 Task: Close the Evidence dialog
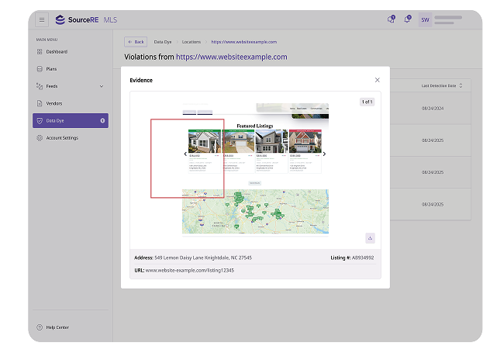(378, 80)
